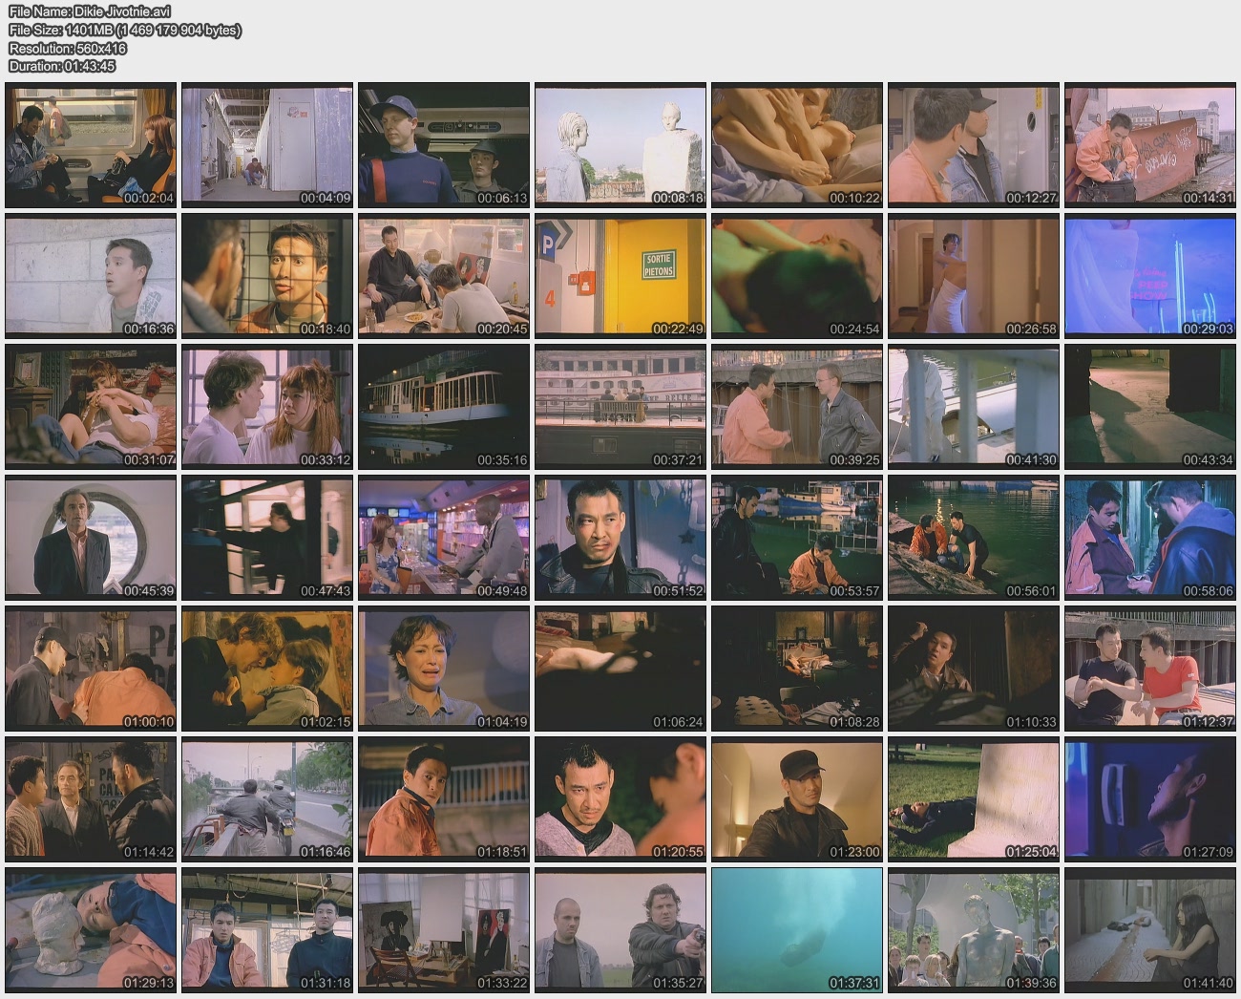
Task: Open the man-with-gun thumbnail at 01:35:27
Action: [x=620, y=930]
